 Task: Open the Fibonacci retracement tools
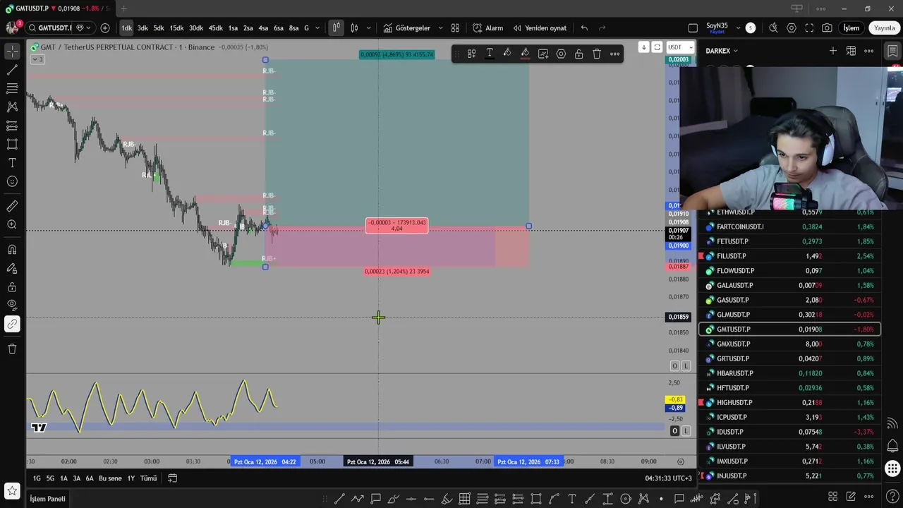[x=12, y=89]
